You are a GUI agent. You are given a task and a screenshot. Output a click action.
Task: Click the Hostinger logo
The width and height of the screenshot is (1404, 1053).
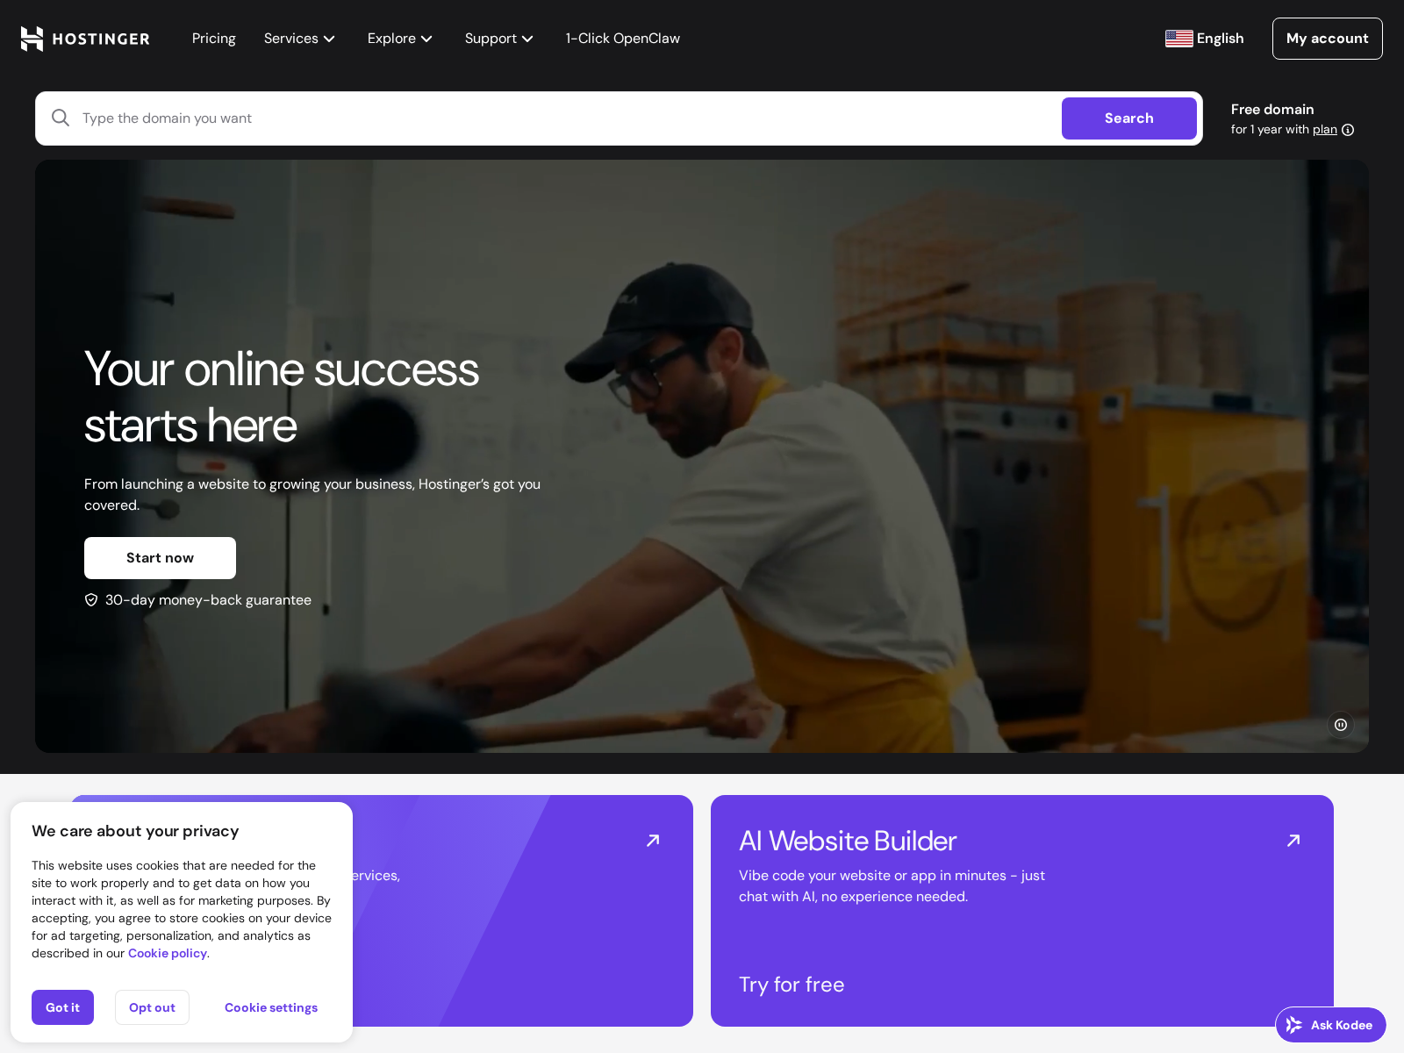pos(85,39)
